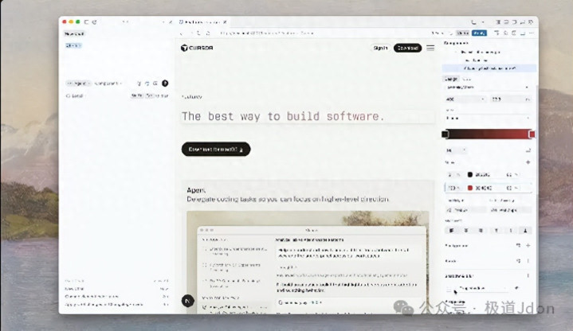Click the black gradient stop handle
Image resolution: width=573 pixels, height=331 pixels.
(445, 134)
